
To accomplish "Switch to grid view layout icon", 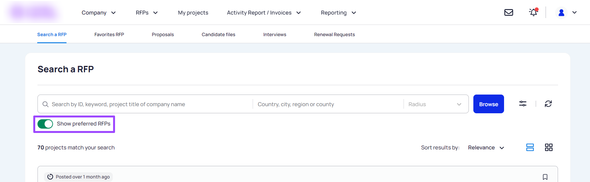I will click(x=549, y=147).
